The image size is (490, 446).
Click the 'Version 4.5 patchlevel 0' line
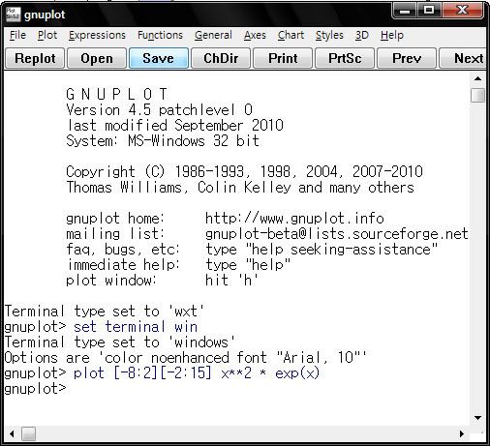pos(159,110)
